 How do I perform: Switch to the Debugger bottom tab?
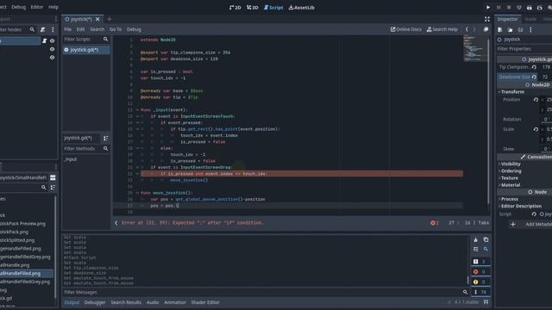[x=95, y=302]
